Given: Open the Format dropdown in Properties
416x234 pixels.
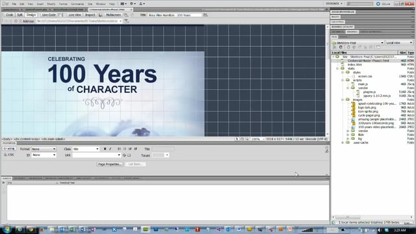Looking at the screenshot, I should tap(44, 149).
